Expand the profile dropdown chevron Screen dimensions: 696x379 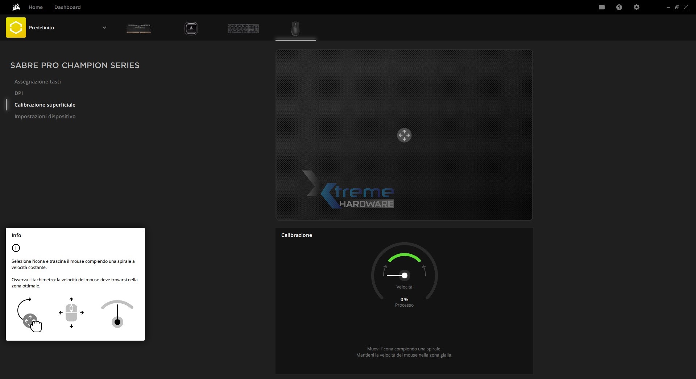104,28
